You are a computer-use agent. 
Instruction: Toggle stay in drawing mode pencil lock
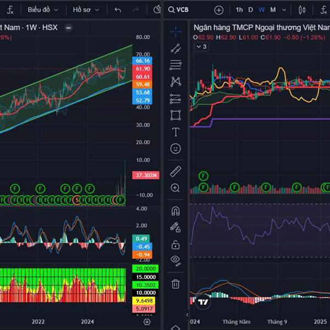[175, 227]
